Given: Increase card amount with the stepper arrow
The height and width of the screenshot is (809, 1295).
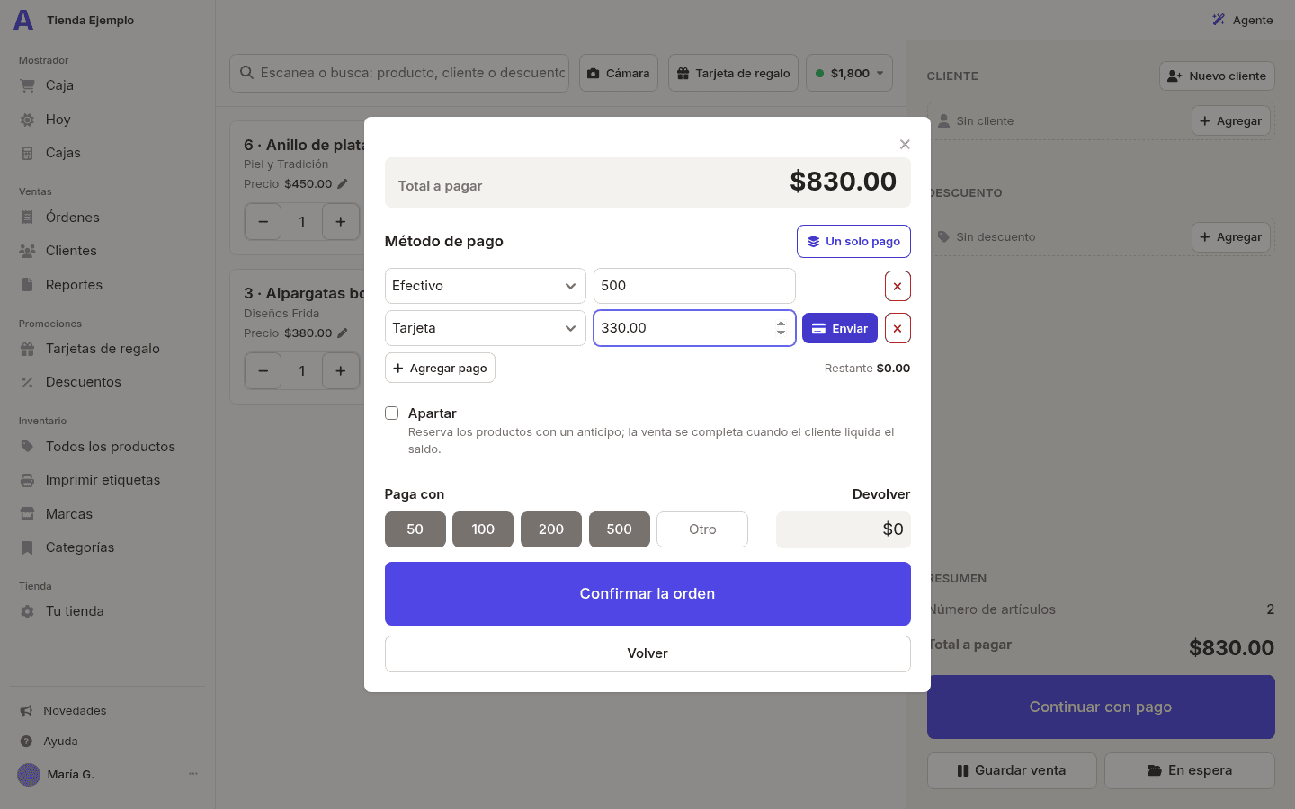Looking at the screenshot, I should click(x=781, y=323).
